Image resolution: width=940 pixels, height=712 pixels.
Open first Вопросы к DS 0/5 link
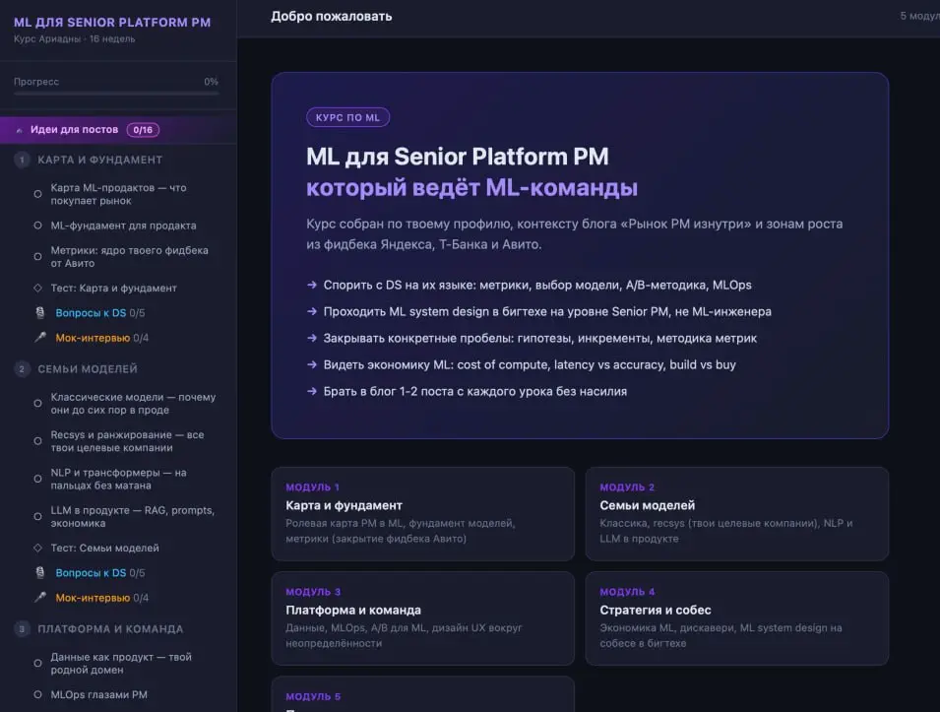tap(100, 313)
